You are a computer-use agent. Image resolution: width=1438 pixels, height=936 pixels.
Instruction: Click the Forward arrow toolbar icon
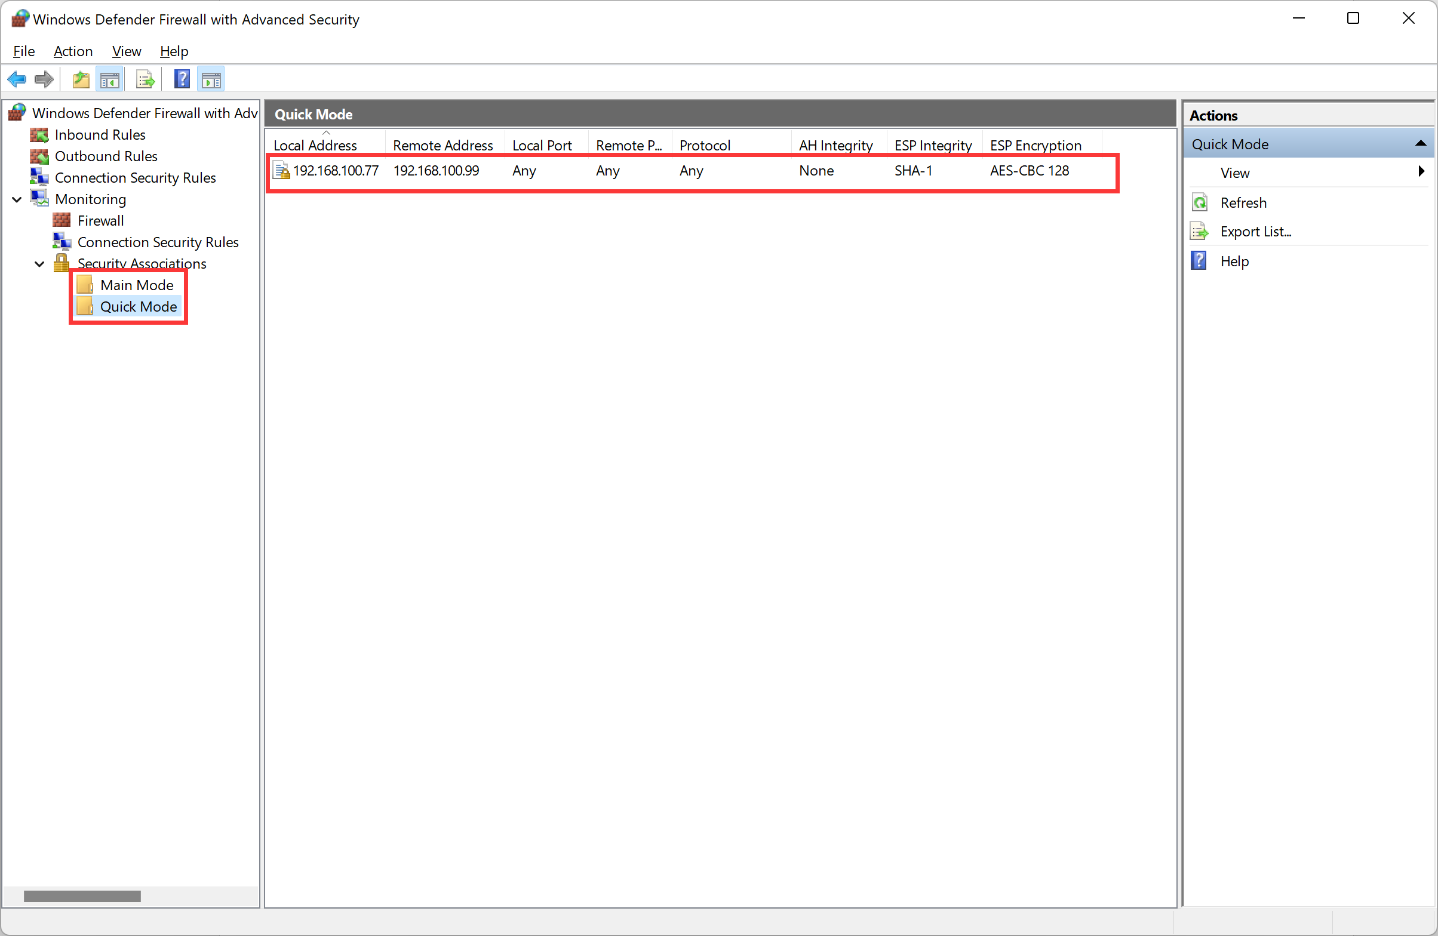pyautogui.click(x=44, y=79)
